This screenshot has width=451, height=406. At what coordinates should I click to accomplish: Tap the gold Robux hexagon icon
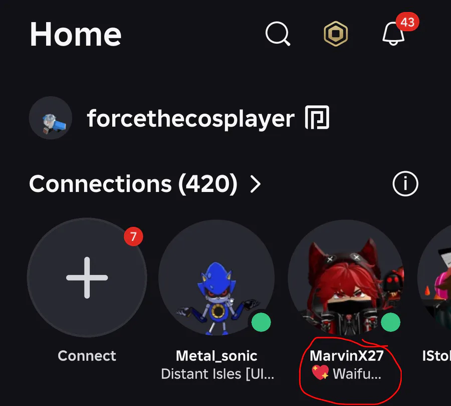point(336,34)
